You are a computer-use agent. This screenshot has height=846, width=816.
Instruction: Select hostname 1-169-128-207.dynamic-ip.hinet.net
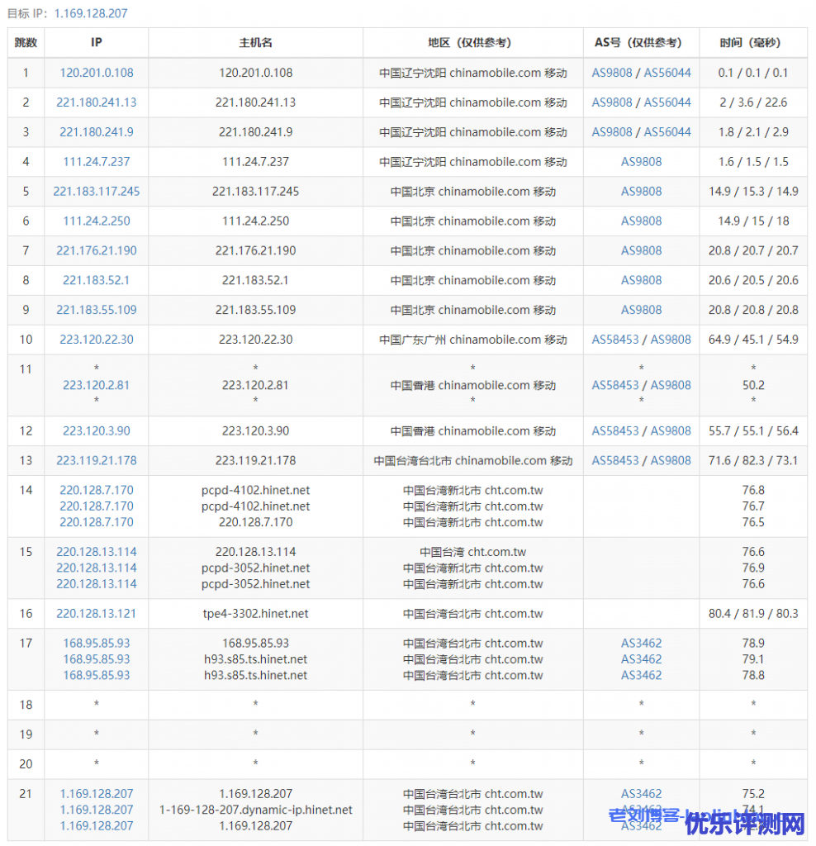pyautogui.click(x=255, y=810)
